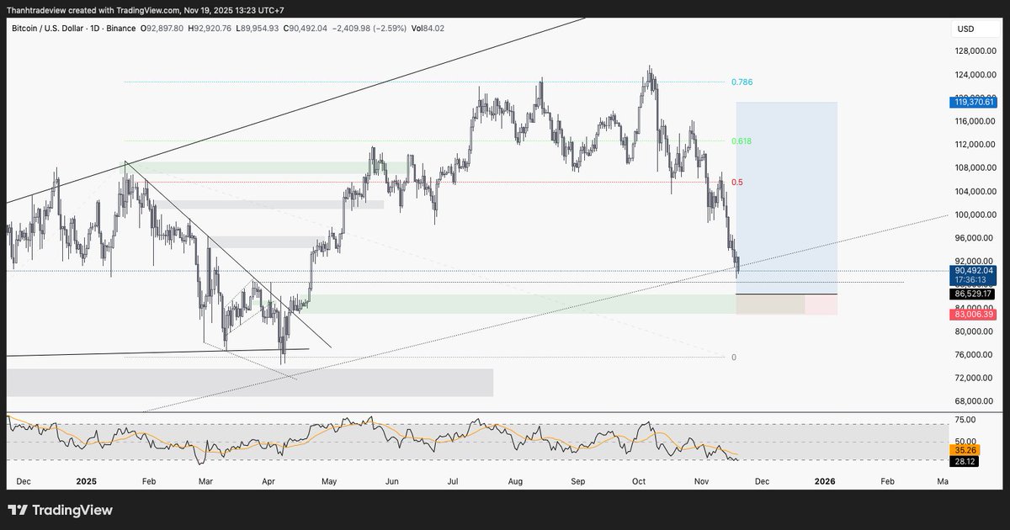Click the red 0.5 Fibonacci label
The width and height of the screenshot is (1010, 530).
pyautogui.click(x=736, y=183)
